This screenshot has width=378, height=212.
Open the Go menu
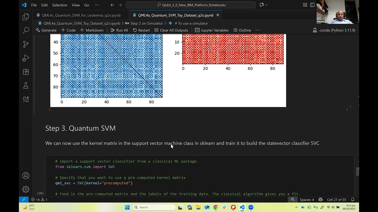[x=87, y=5]
